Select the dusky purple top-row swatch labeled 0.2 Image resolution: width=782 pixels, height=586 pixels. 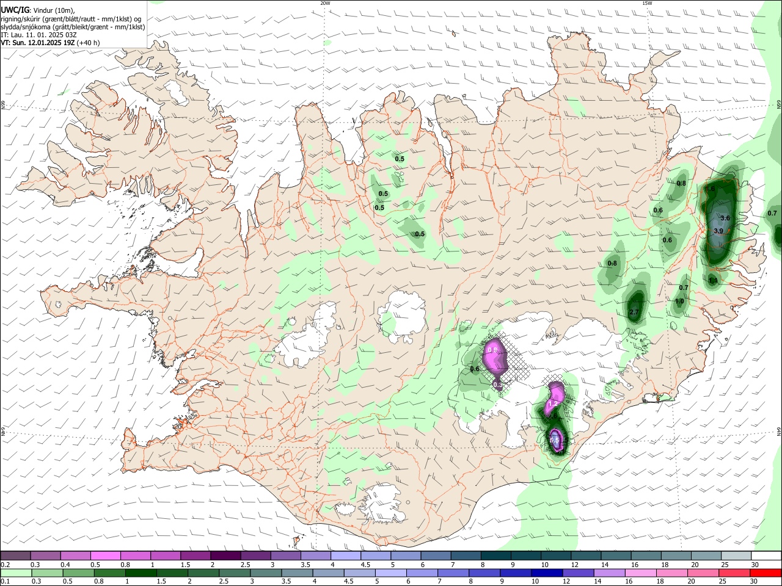click(x=15, y=556)
